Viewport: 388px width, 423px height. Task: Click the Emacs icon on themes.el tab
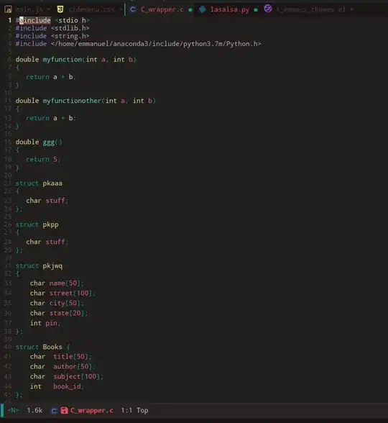coord(268,9)
